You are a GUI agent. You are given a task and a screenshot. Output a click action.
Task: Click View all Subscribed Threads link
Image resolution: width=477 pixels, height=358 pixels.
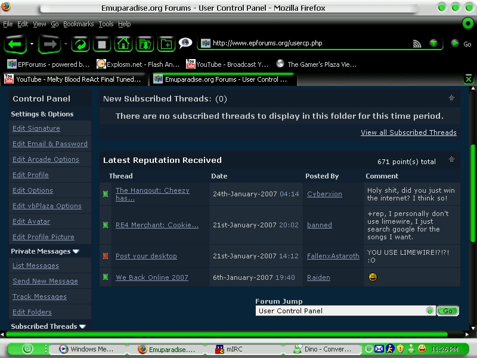(408, 132)
